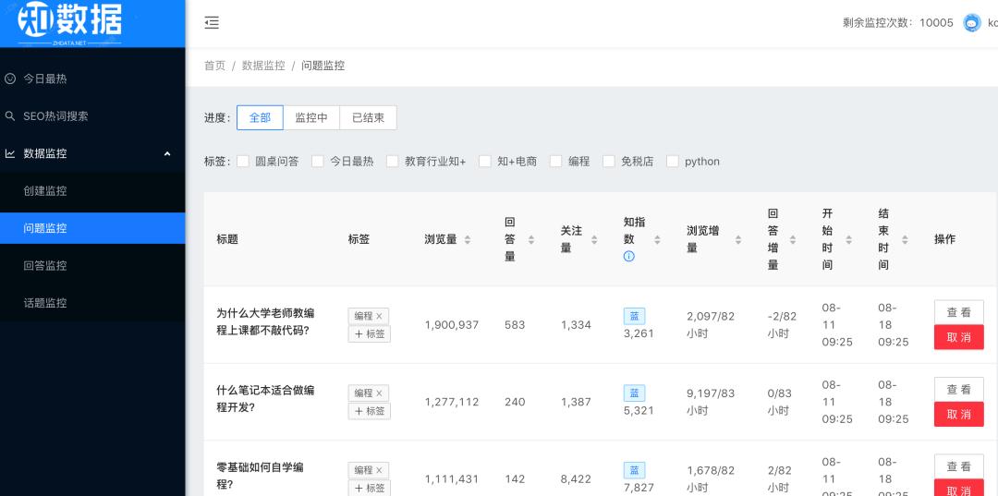The height and width of the screenshot is (496, 998).
Task: Click follower count 8,422
Action: (576, 478)
